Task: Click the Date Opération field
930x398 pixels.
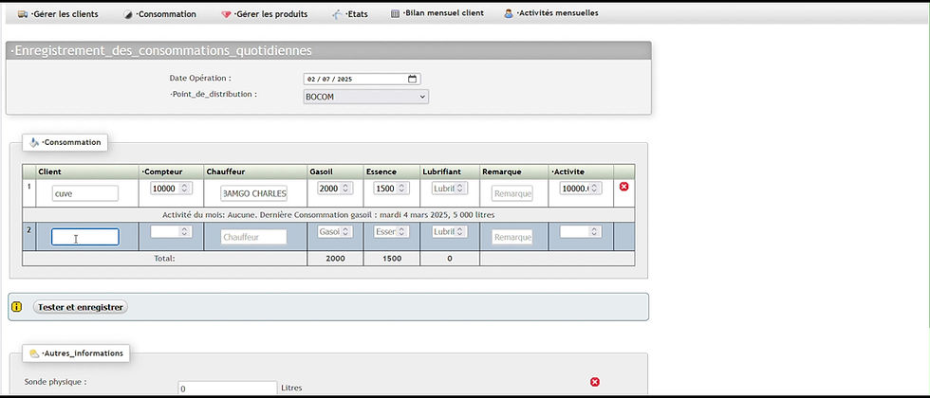Action: (x=362, y=79)
